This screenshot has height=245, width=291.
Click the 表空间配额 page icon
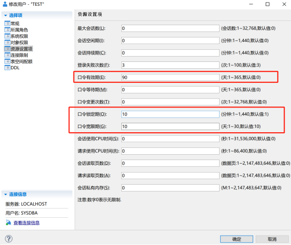7,61
